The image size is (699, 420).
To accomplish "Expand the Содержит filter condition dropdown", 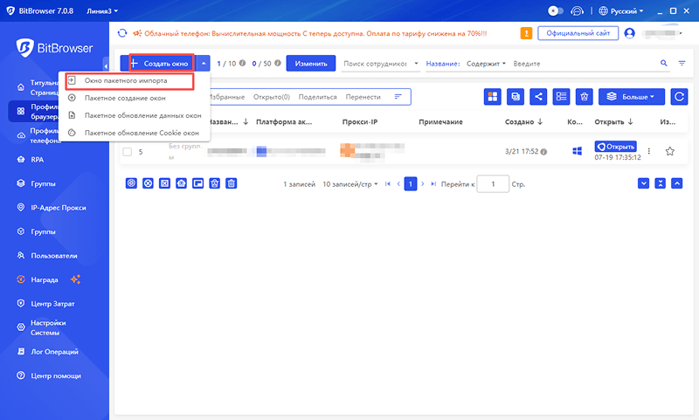I will click(x=485, y=64).
